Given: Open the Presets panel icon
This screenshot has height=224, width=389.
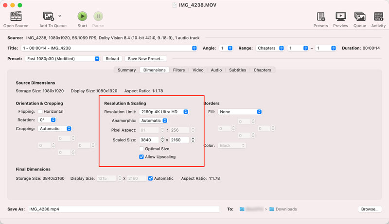Looking at the screenshot, I should click(320, 17).
